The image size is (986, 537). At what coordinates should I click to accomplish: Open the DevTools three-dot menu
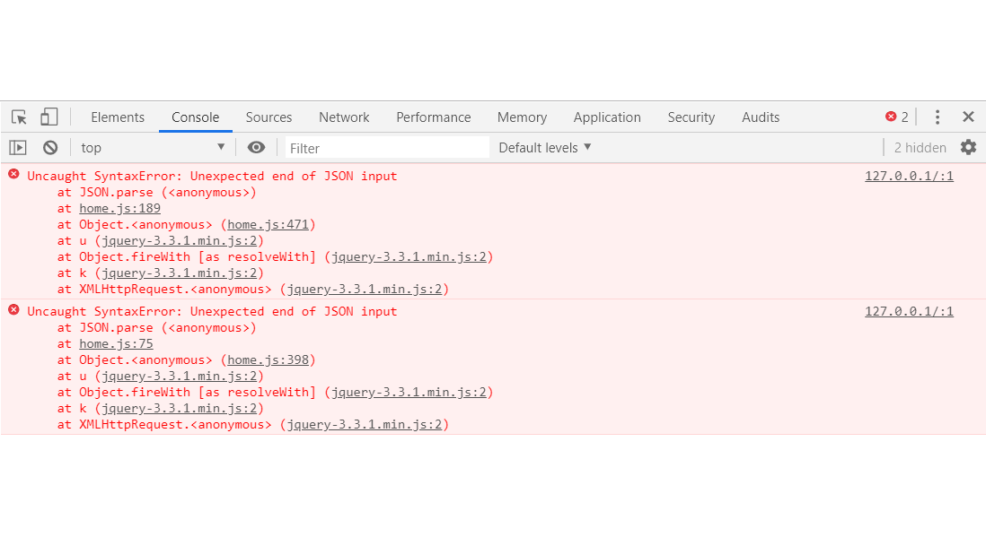tap(938, 117)
